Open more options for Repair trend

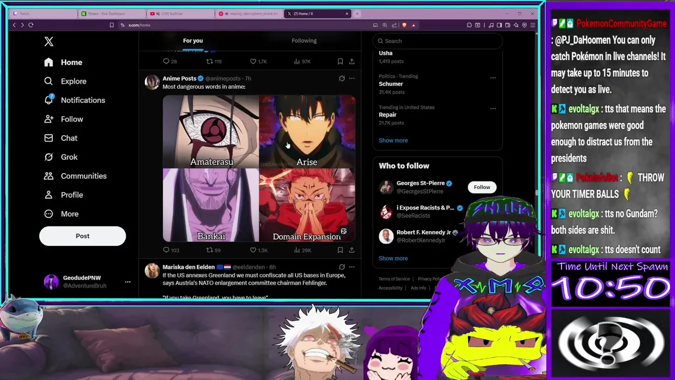point(493,109)
